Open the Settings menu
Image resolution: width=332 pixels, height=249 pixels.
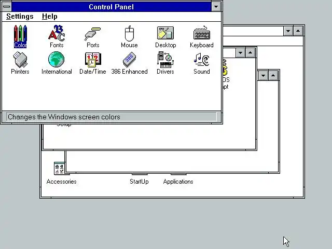click(20, 16)
